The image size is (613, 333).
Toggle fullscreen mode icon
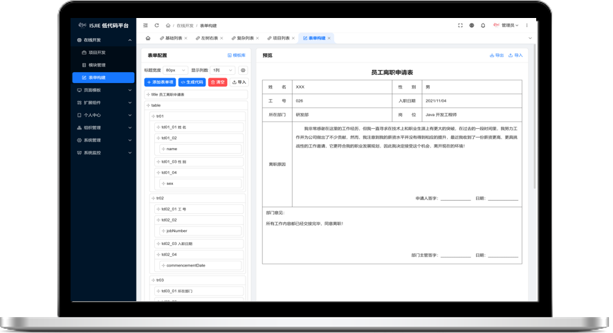pos(460,26)
